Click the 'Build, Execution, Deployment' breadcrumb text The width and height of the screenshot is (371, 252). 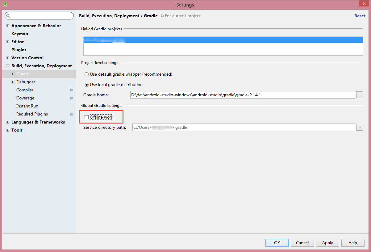pos(109,16)
